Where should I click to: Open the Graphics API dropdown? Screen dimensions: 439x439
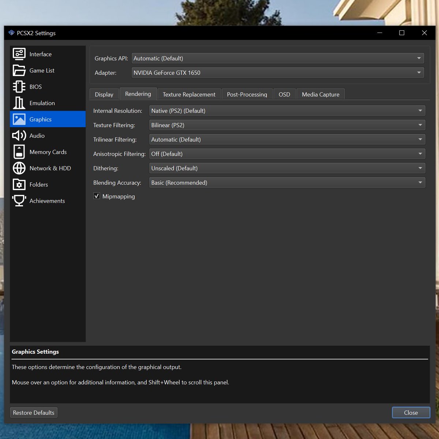point(278,58)
